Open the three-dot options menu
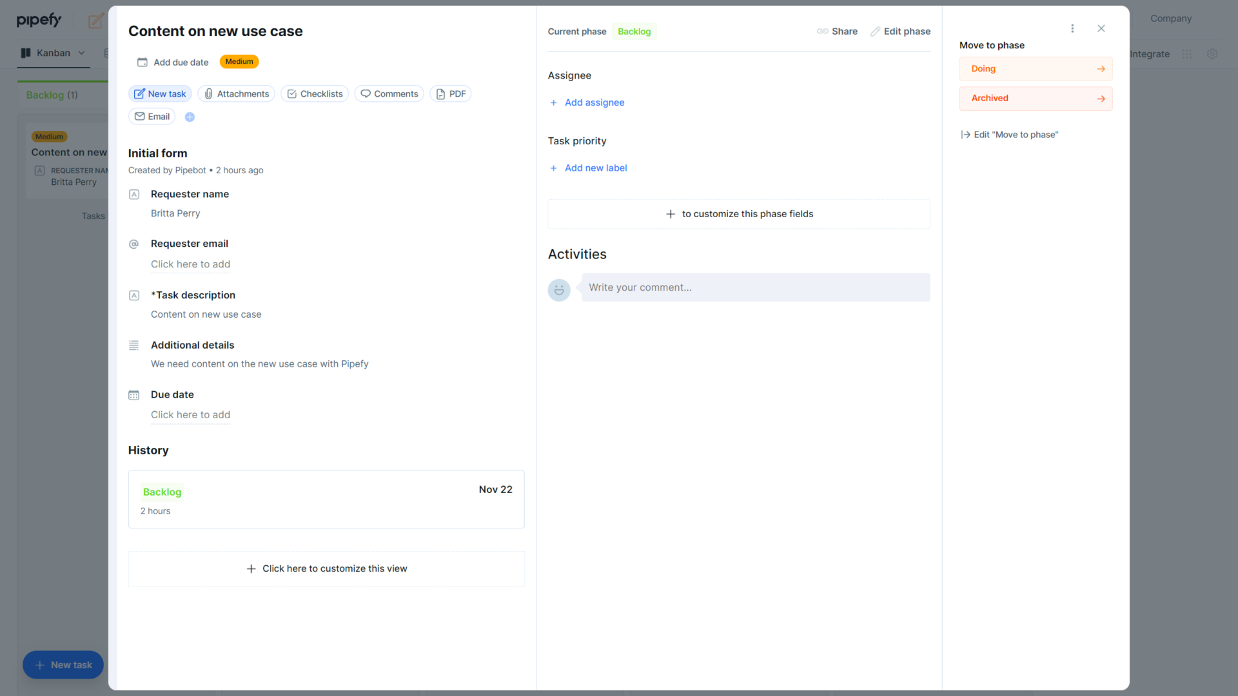 pos(1072,28)
